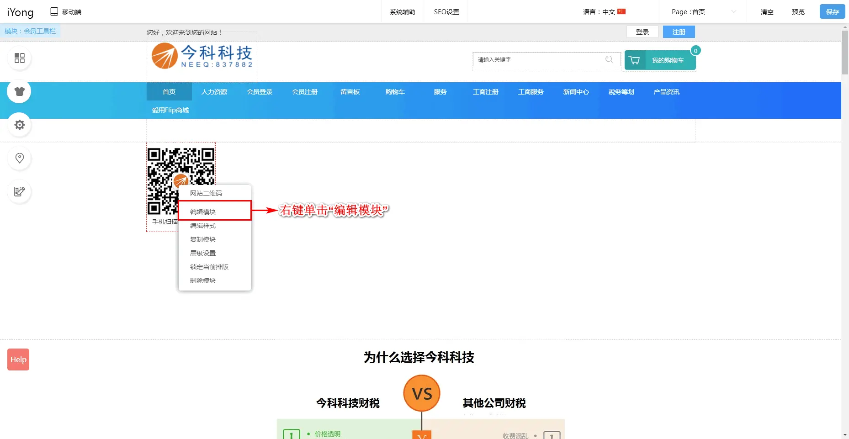Screen dimensions: 849x439
Task: Open the language 中文 selector
Action: (604, 12)
